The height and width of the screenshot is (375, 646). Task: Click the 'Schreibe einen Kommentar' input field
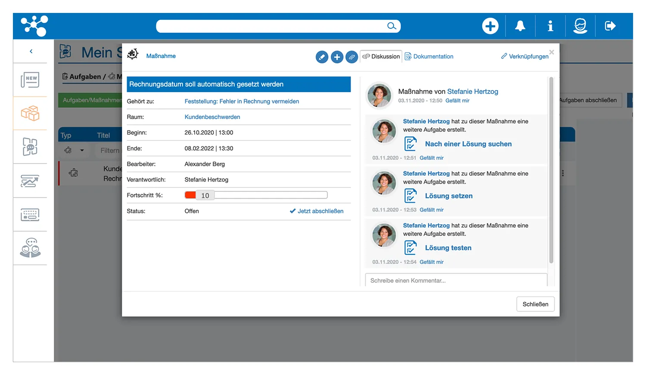[456, 281]
